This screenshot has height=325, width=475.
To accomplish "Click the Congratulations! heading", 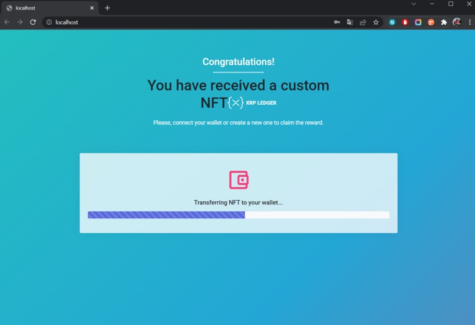I will point(239,62).
